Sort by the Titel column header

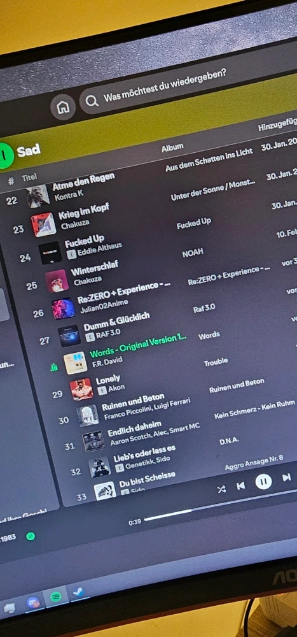[x=29, y=178]
